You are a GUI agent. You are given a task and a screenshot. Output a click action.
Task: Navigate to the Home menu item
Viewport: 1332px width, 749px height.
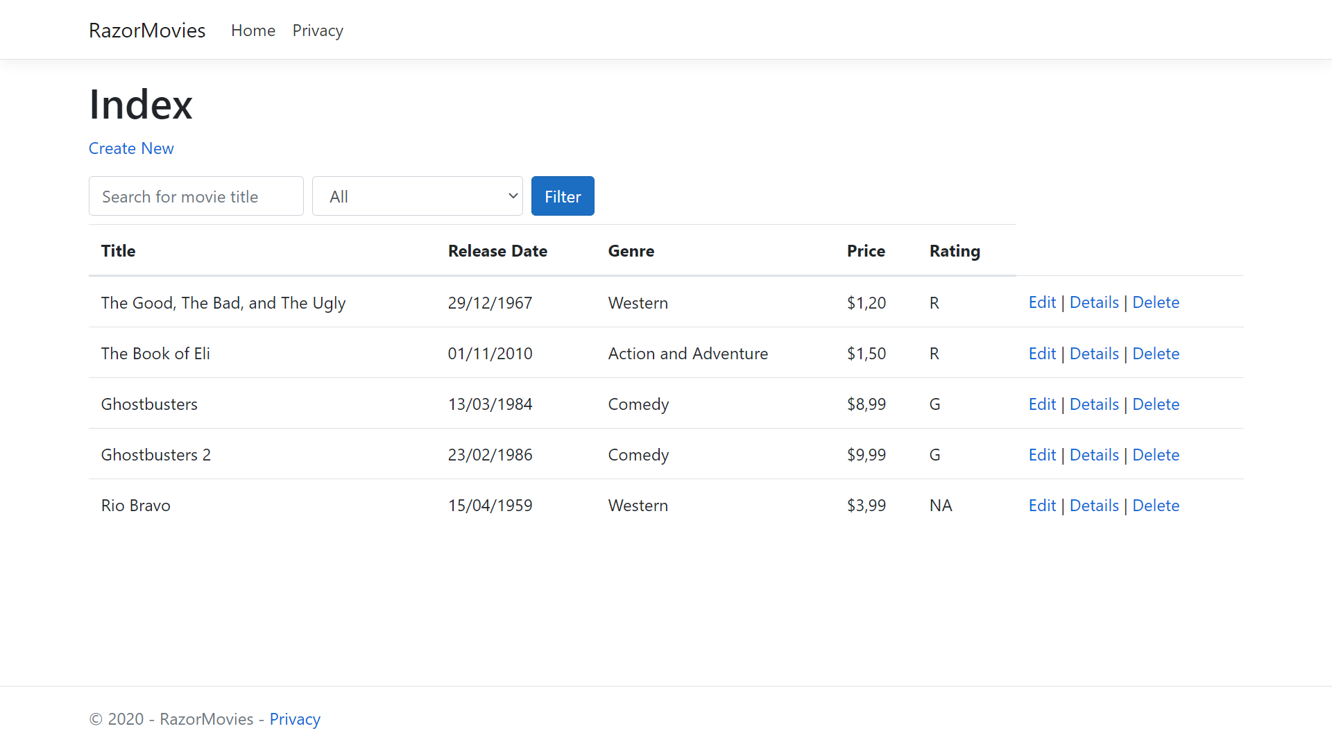click(x=253, y=31)
